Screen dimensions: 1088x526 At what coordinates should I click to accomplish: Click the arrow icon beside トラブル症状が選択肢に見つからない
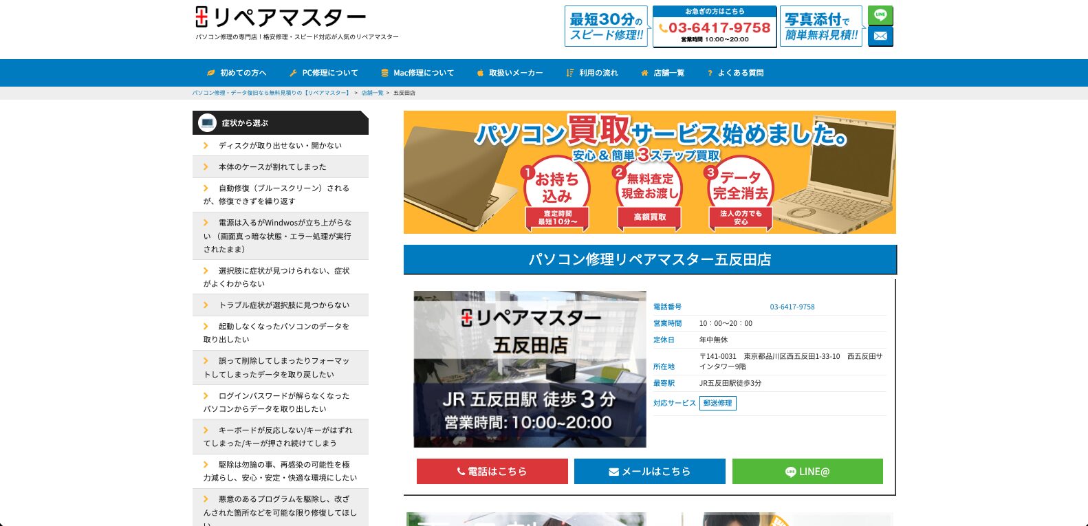(206, 305)
